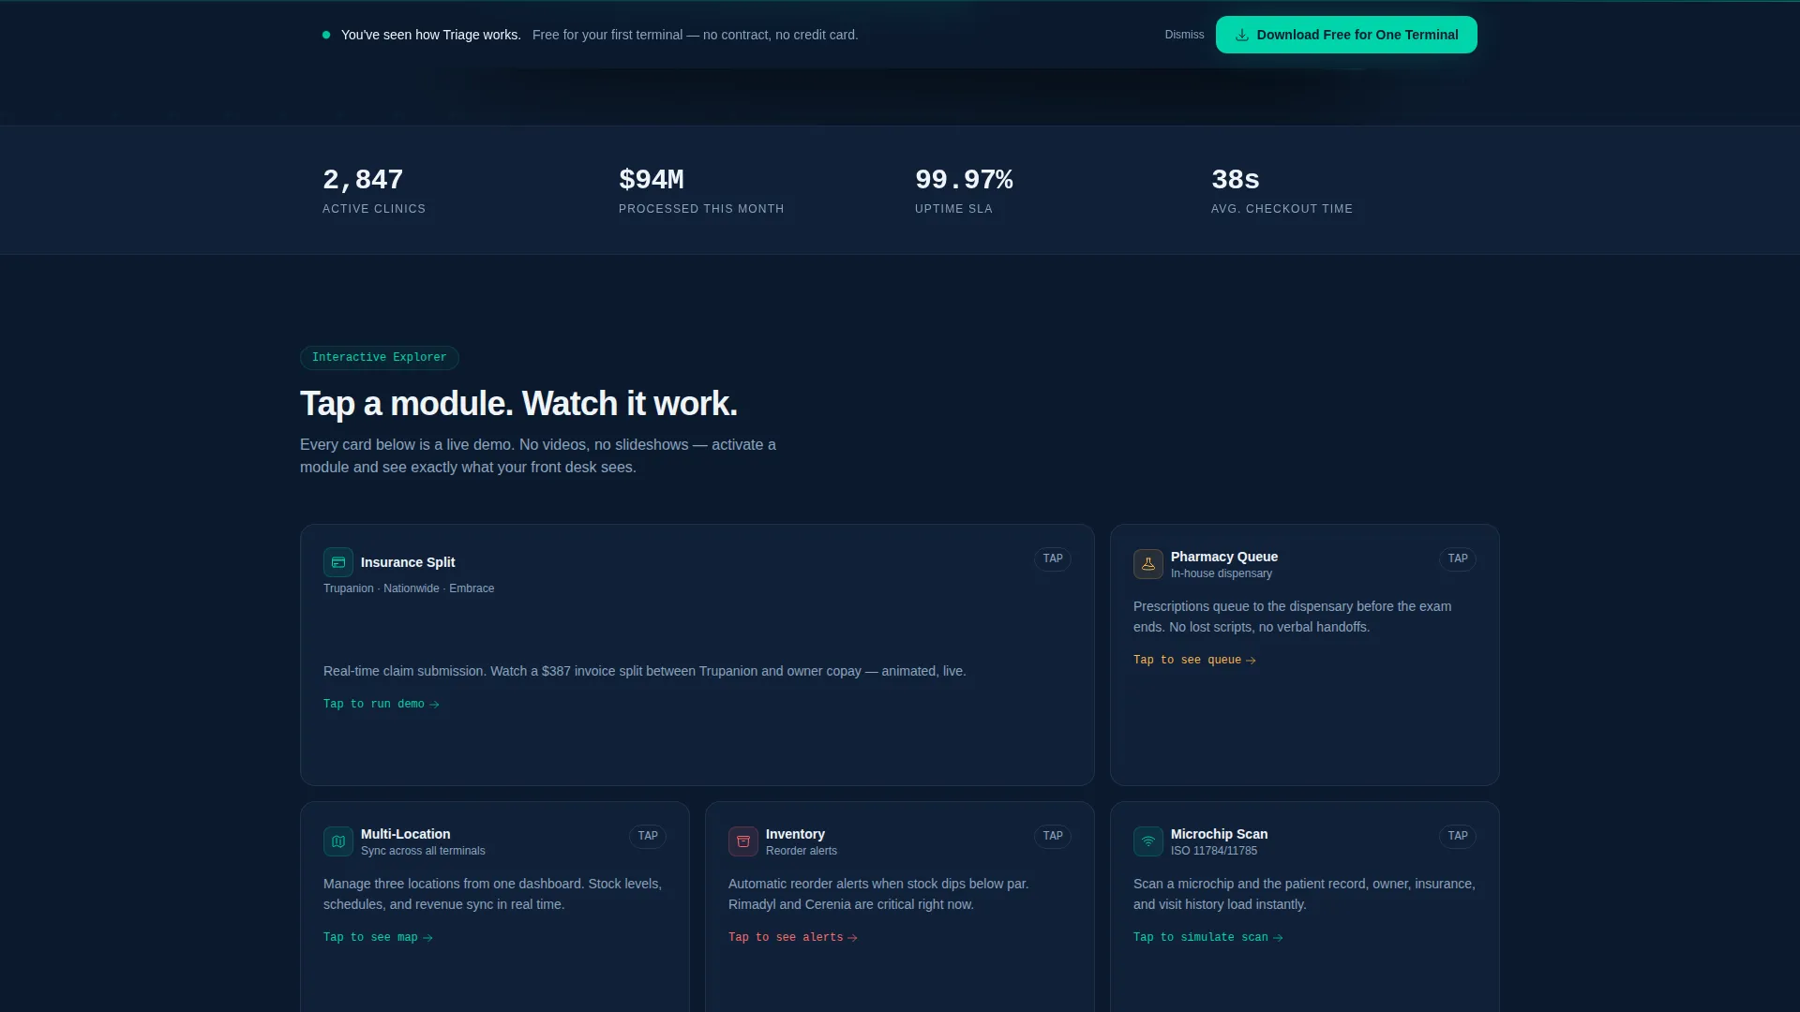This screenshot has width=1800, height=1012.
Task: Click the green status dot in the banner
Action: [x=326, y=35]
